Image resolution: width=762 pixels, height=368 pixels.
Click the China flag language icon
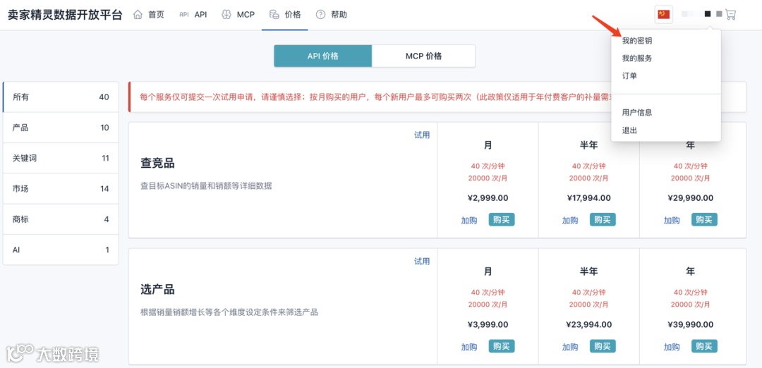664,15
